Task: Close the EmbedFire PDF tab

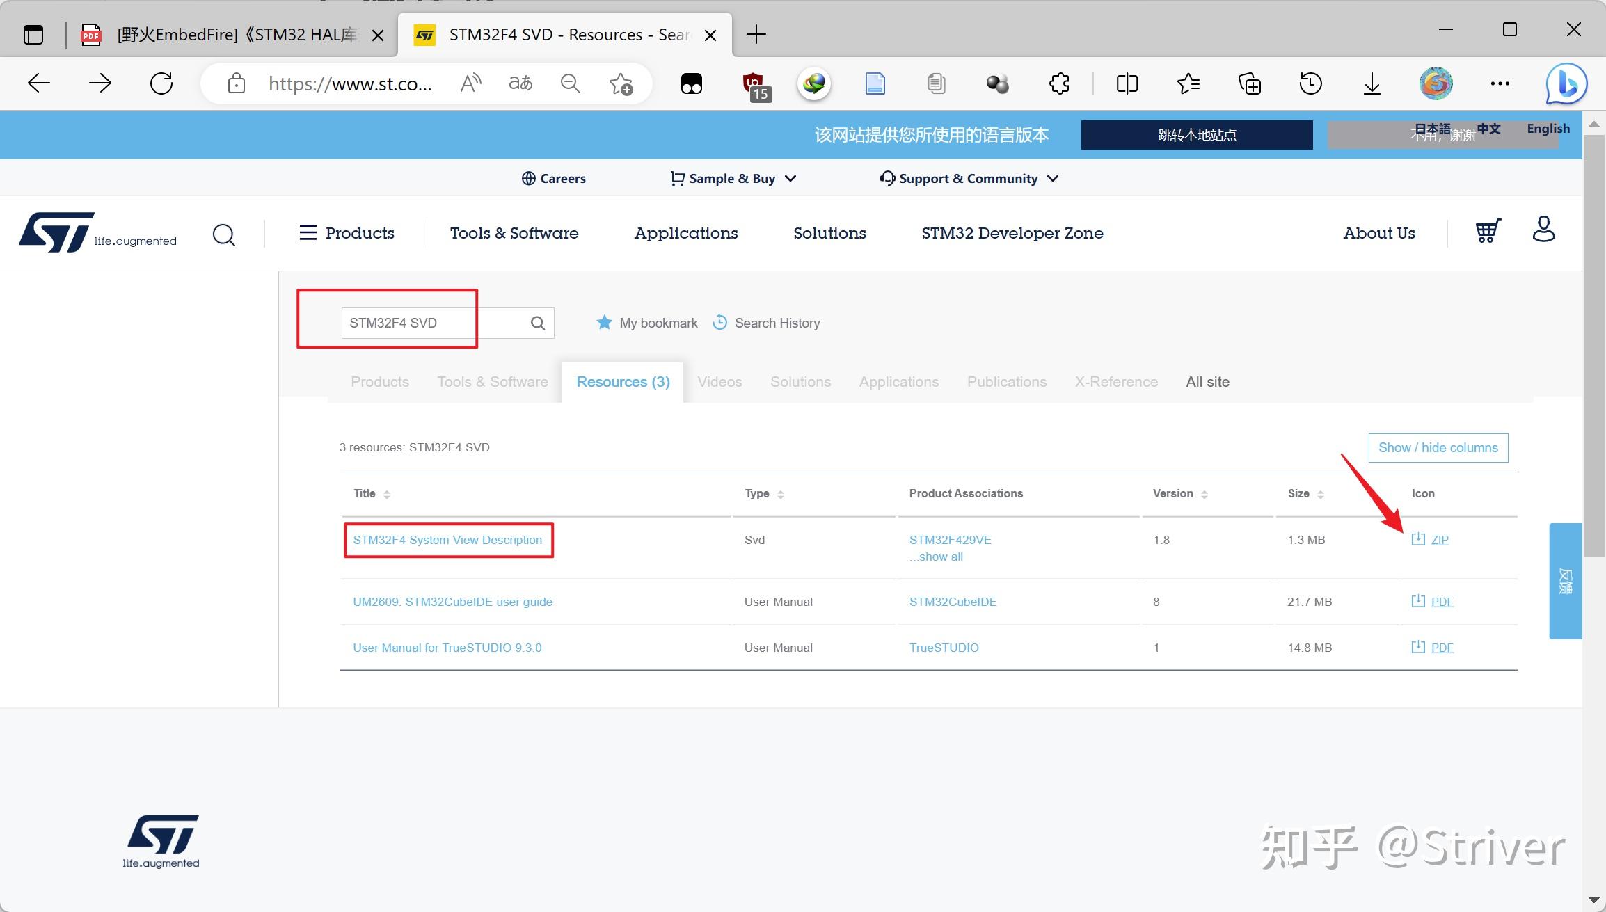Action: (378, 35)
